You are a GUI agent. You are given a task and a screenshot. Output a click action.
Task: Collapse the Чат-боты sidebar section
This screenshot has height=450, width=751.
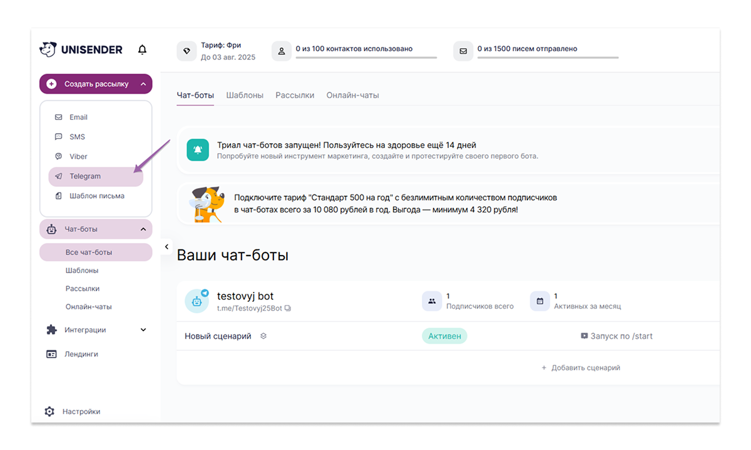point(143,229)
